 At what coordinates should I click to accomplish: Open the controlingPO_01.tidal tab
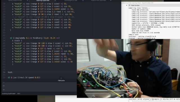pos(71,1)
